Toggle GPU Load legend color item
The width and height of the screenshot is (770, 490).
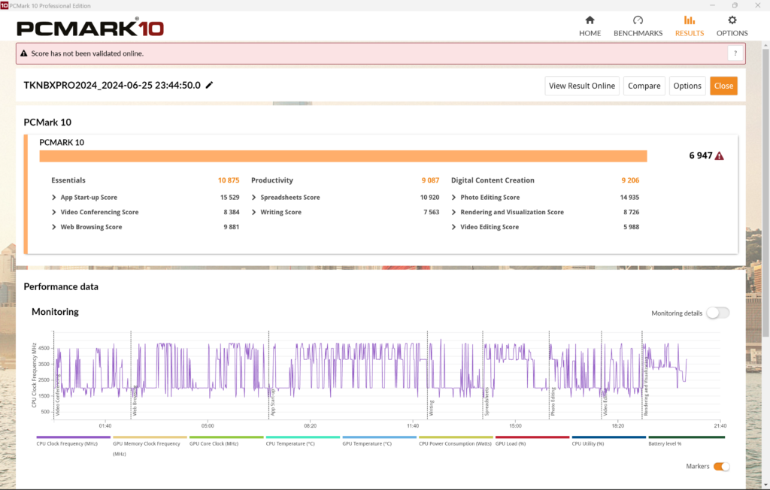pos(532,437)
